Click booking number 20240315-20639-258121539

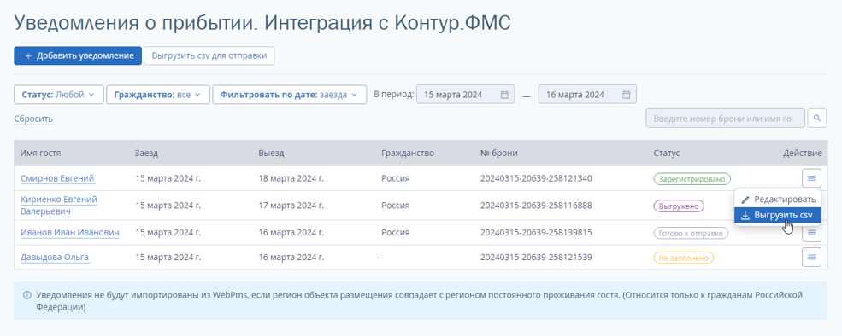coord(536,258)
